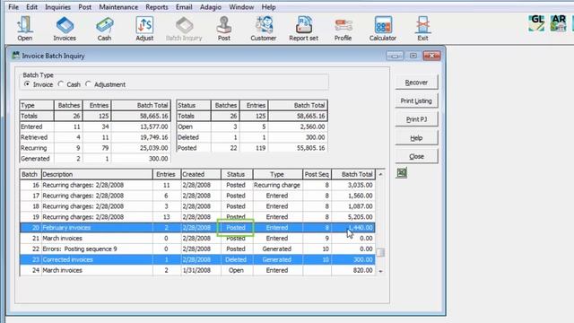Click the Deleted row in Status summary
Image resolution: width=574 pixels, height=323 pixels.
tap(252, 137)
